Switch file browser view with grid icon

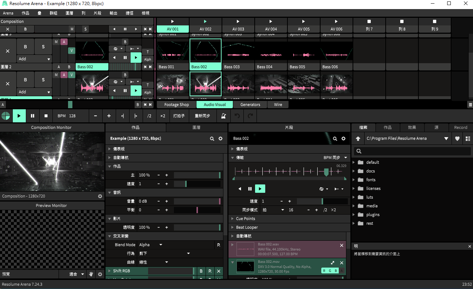(x=468, y=139)
